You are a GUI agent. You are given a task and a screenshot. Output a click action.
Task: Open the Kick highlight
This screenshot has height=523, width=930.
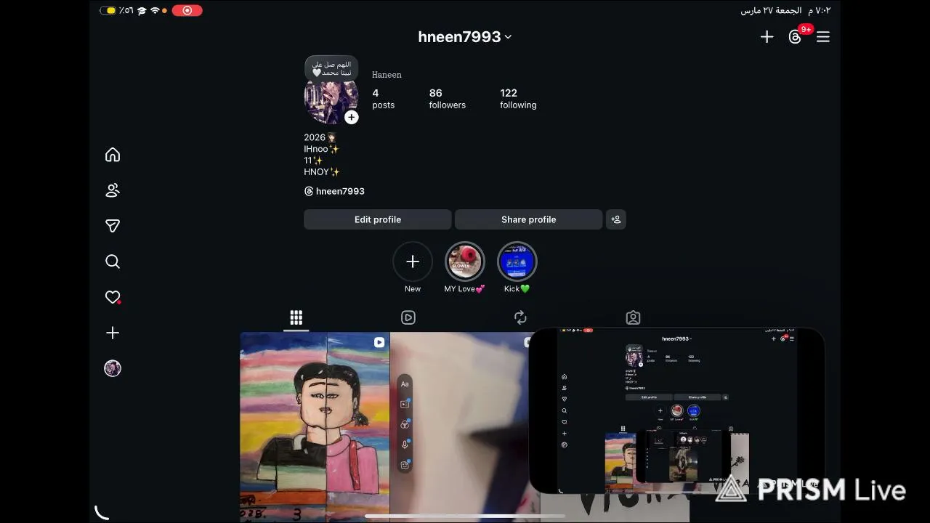[x=517, y=267]
